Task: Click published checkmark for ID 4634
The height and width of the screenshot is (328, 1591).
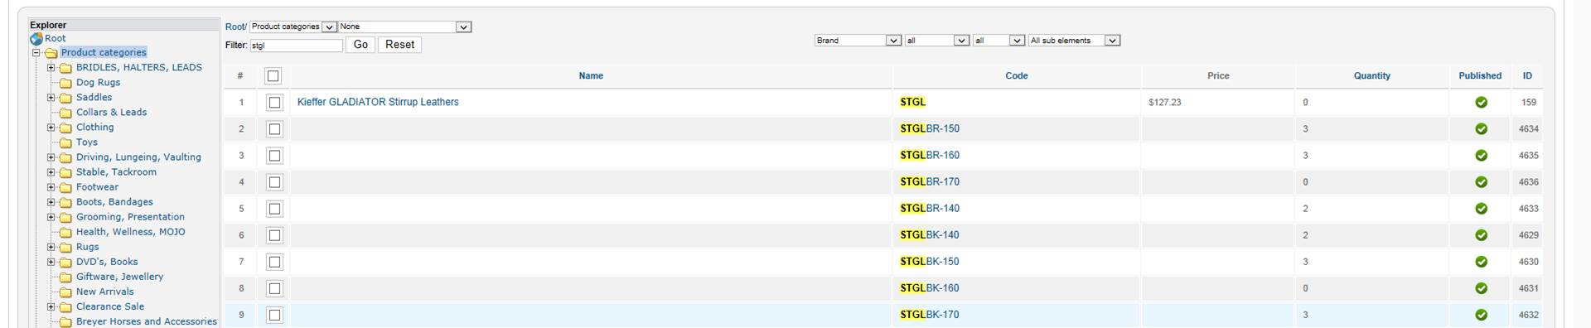Action: tap(1481, 129)
